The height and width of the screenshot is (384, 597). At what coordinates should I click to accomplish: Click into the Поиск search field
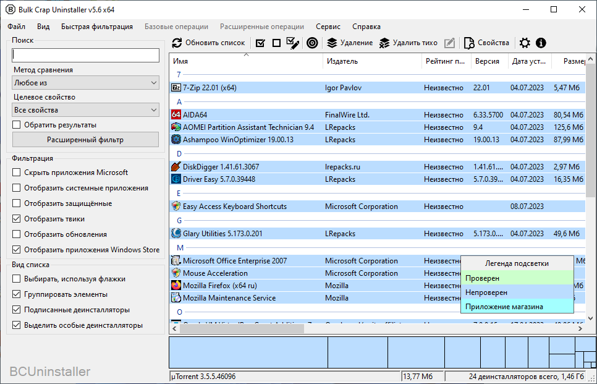[x=86, y=55]
